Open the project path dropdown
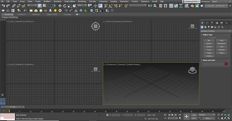The width and height of the screenshot is (232, 121). 216,6
